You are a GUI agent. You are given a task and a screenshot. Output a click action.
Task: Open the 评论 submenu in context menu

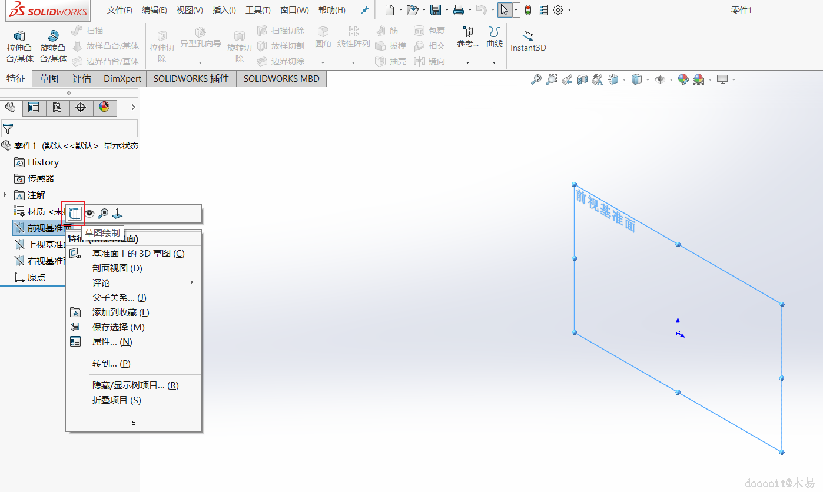(134, 283)
